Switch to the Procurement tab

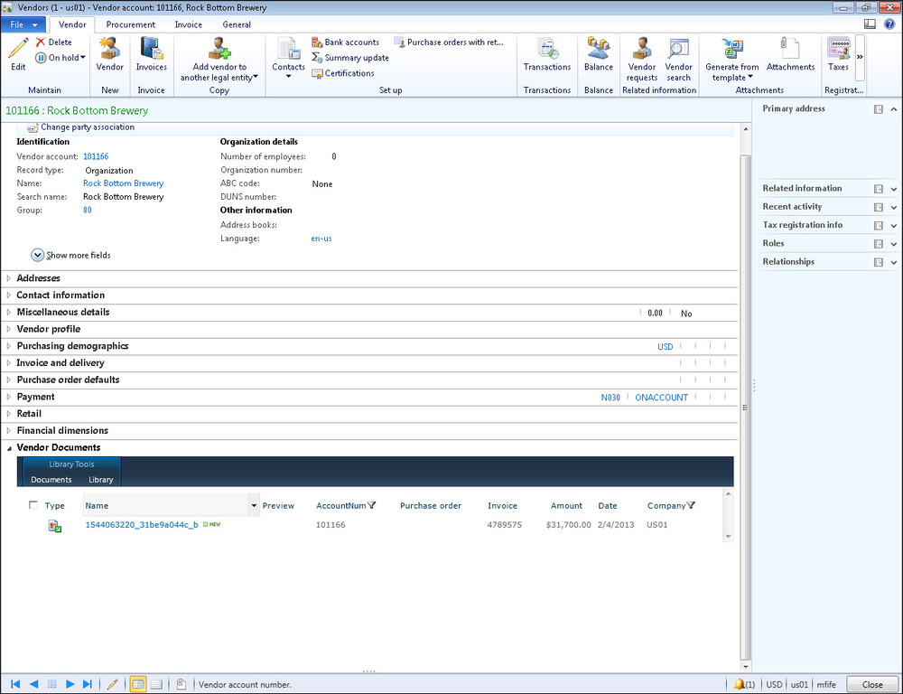tap(131, 24)
